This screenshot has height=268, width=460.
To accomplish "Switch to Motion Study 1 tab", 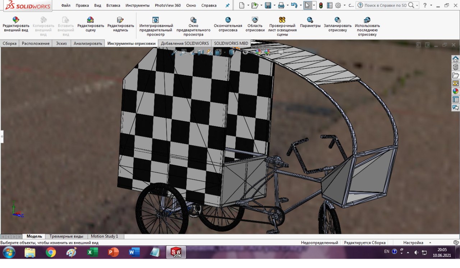I will click(104, 236).
